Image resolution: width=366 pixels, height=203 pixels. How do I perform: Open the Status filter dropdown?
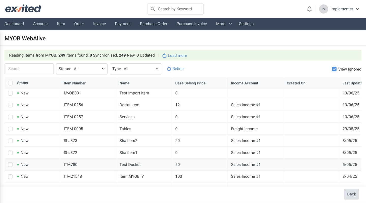[x=82, y=69]
